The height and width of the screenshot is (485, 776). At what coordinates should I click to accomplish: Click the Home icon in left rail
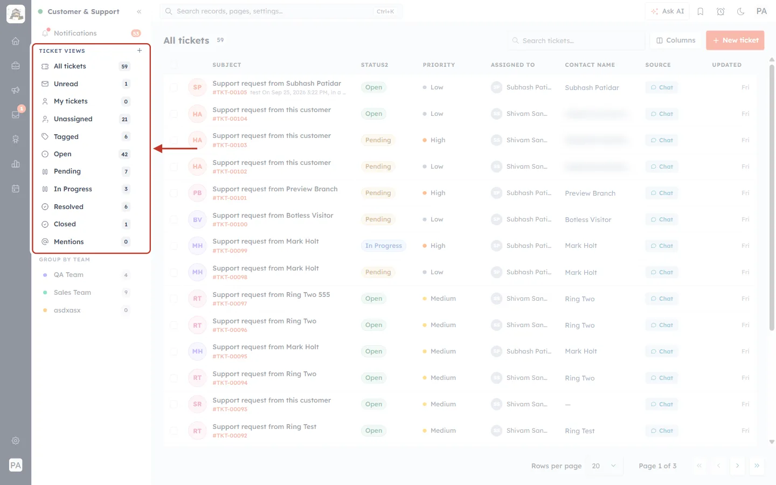[x=16, y=41]
